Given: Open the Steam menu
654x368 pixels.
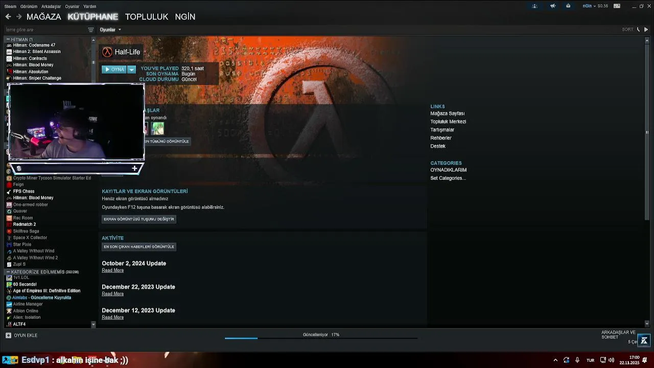Looking at the screenshot, I should [x=10, y=7].
